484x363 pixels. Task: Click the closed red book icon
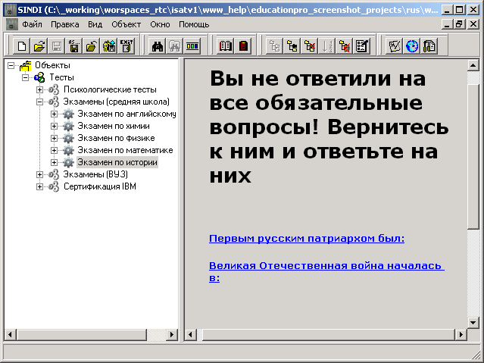click(243, 45)
